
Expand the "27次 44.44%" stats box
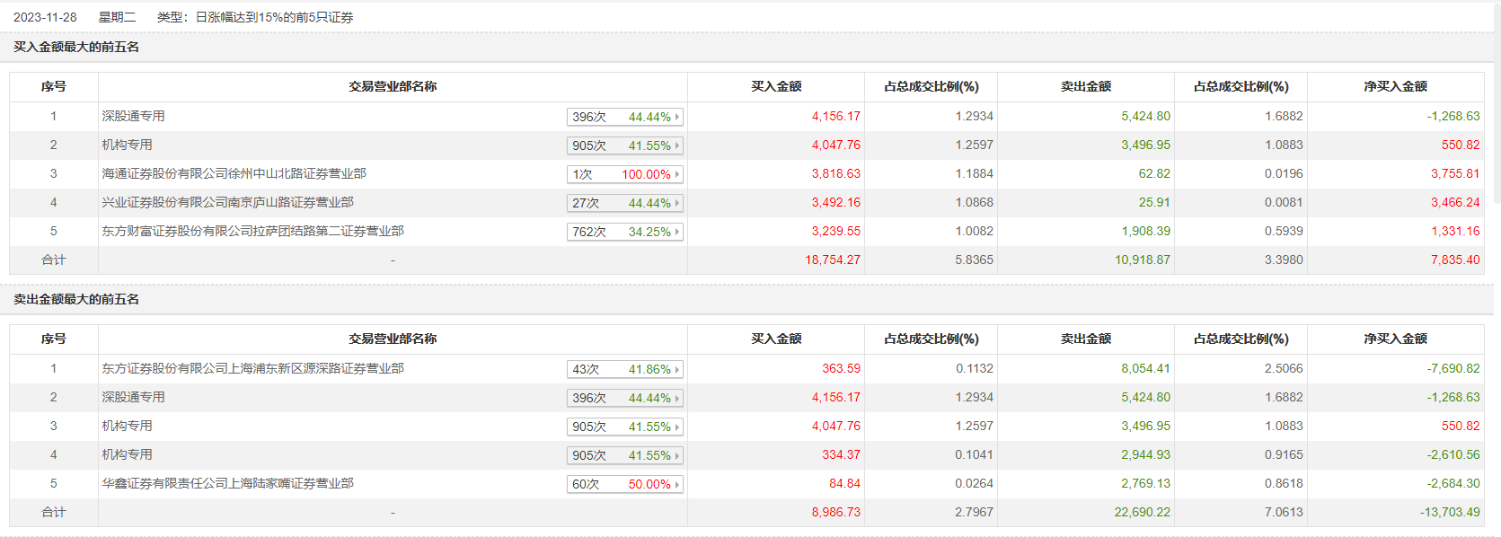pos(624,203)
